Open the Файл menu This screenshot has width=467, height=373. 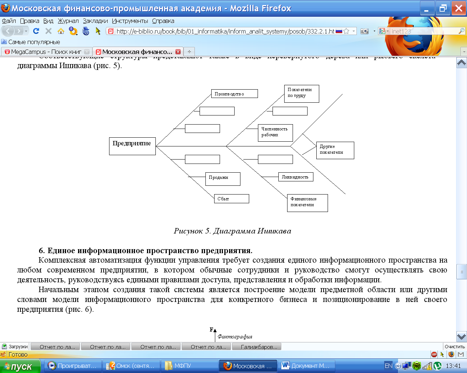click(x=9, y=21)
